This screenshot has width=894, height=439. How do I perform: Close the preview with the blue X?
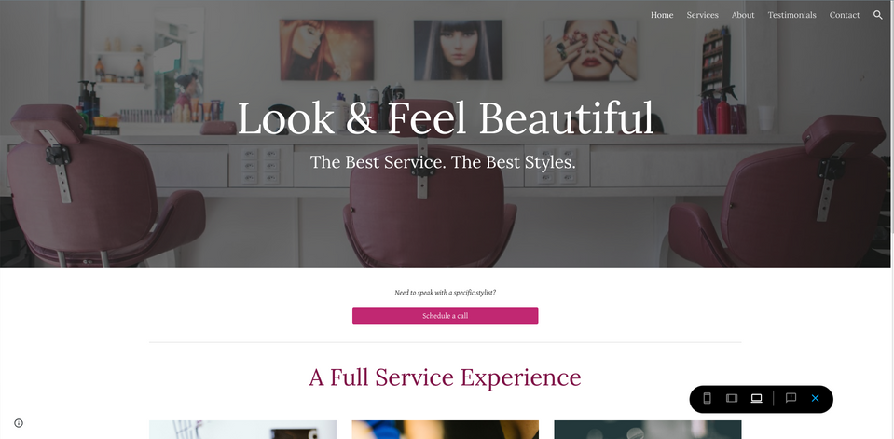816,398
